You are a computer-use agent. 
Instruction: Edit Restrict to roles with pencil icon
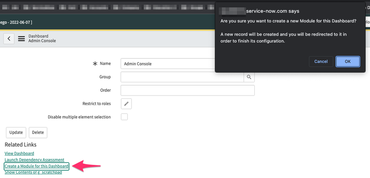click(126, 104)
